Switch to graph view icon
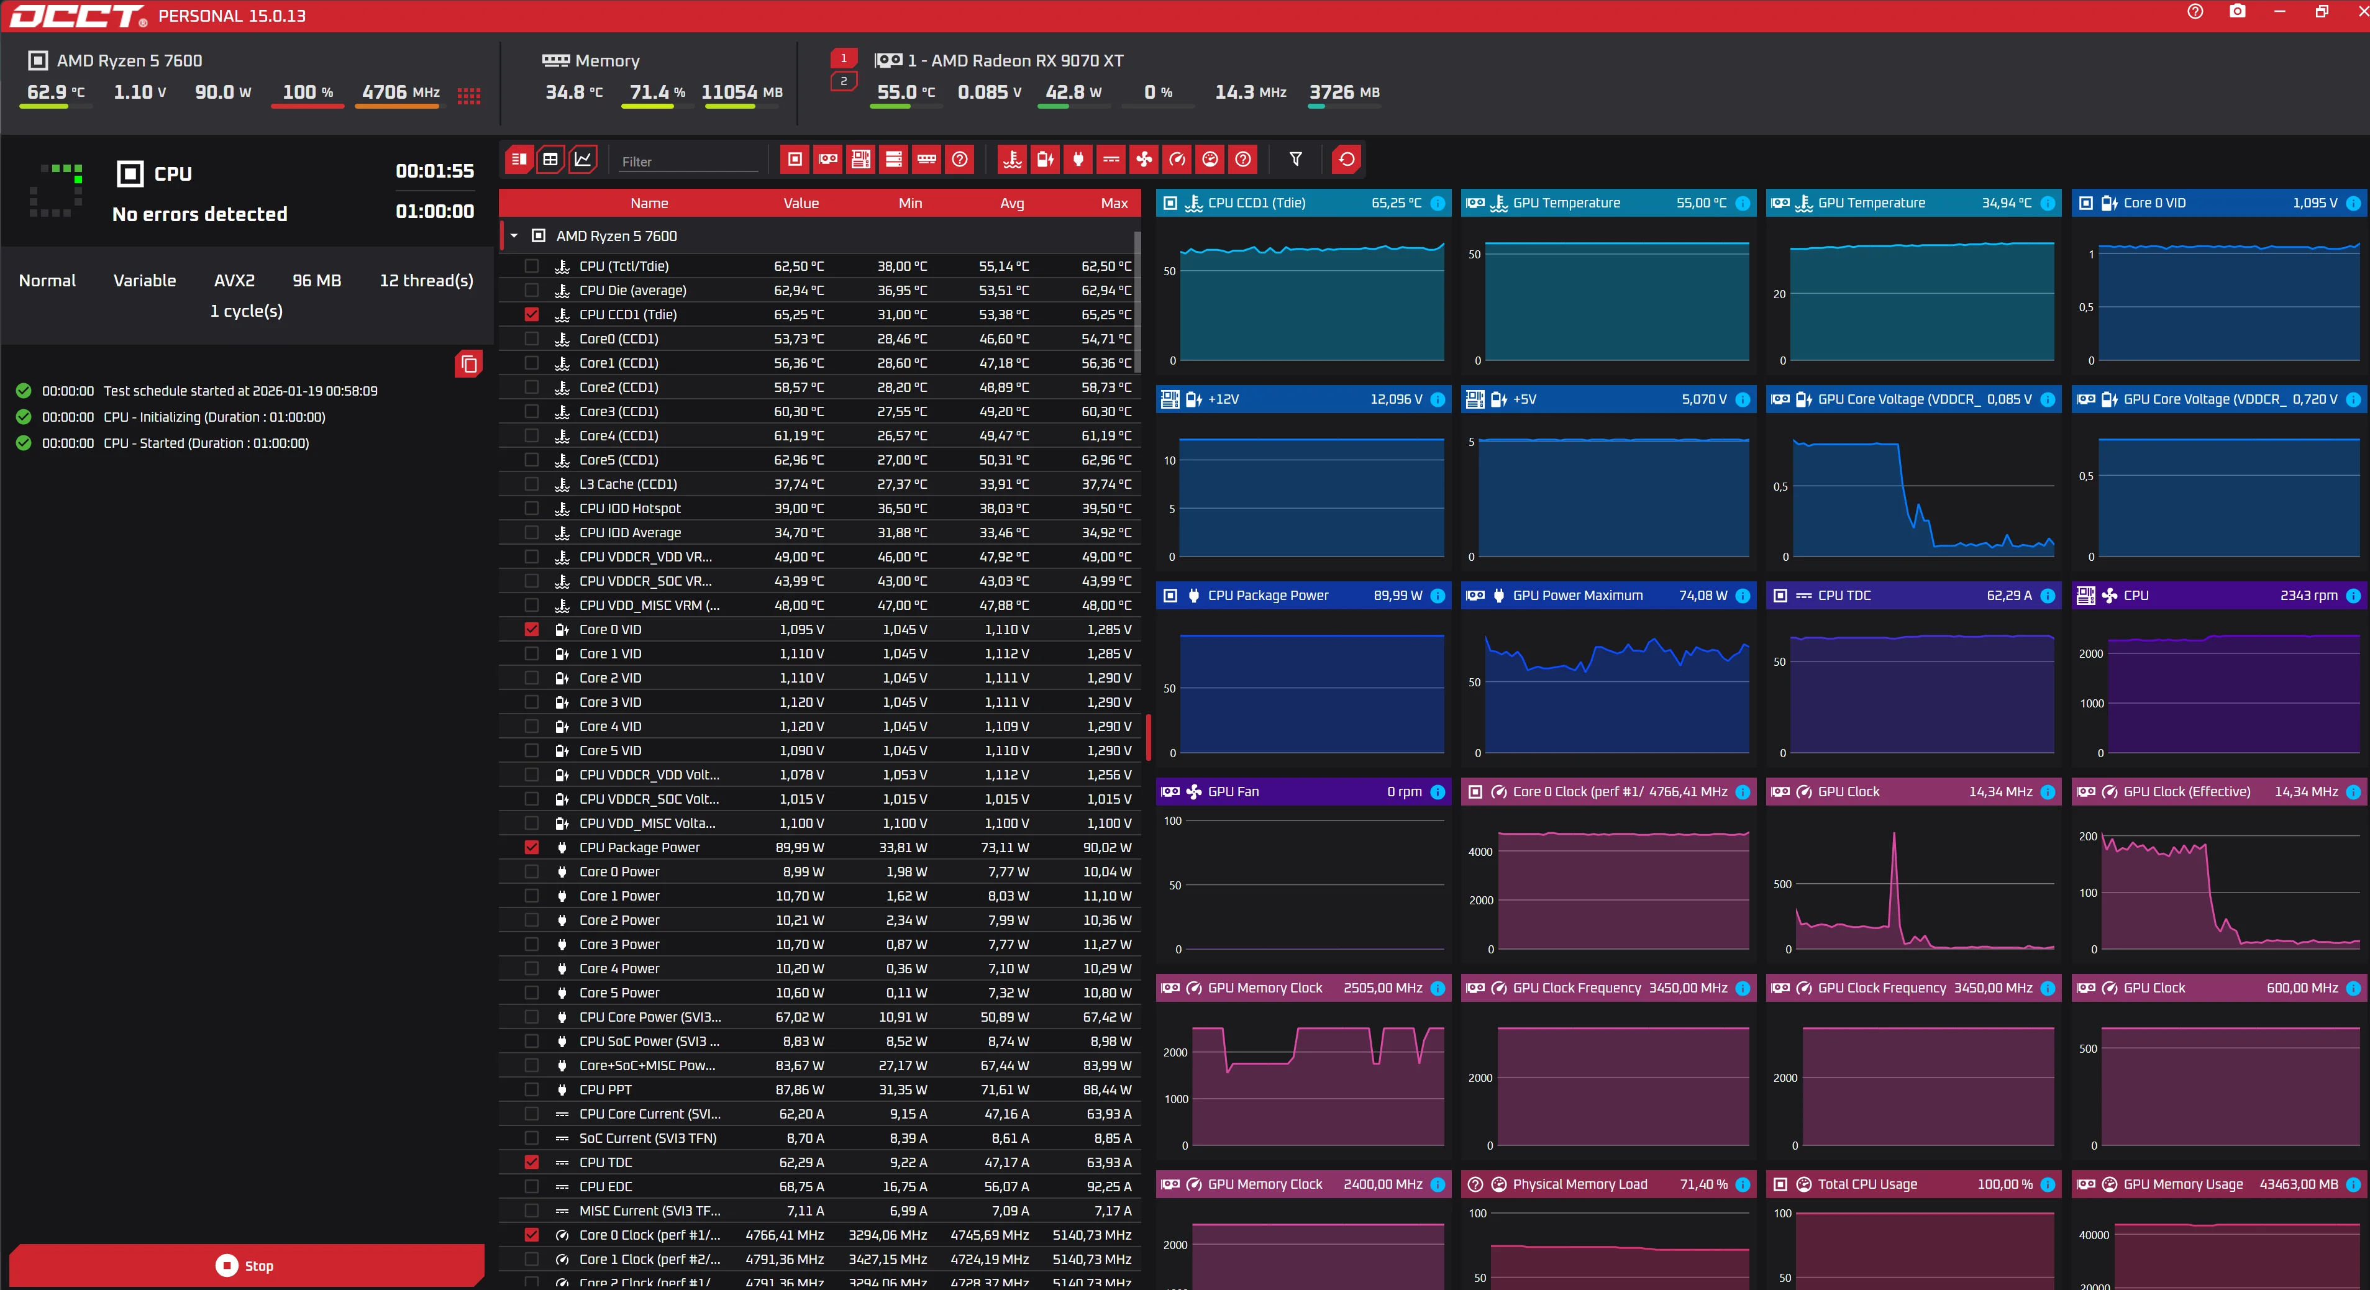The image size is (2370, 1290). [582, 159]
